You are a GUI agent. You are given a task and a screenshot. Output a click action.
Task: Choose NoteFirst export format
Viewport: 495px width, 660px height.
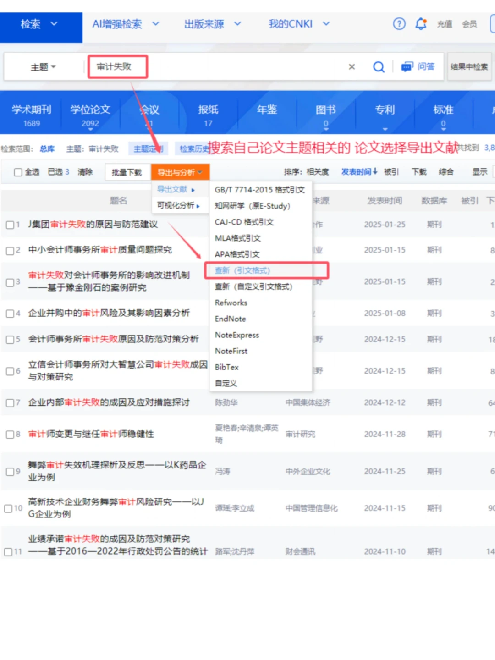[x=231, y=351]
